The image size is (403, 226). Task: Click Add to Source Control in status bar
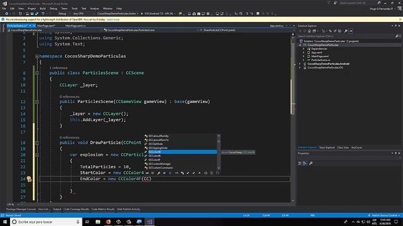point(384,215)
